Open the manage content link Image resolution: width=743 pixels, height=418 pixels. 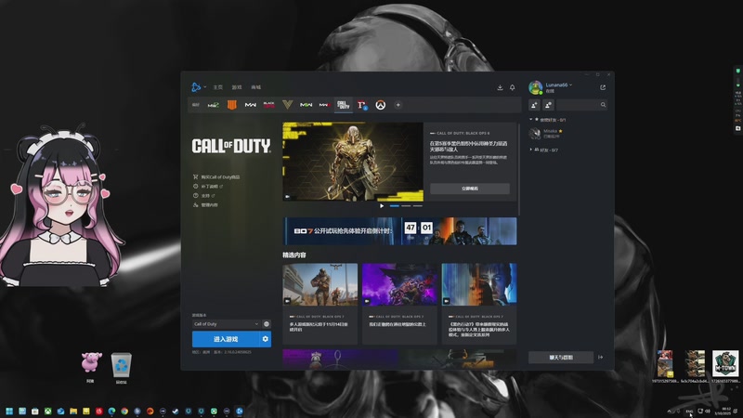(205, 204)
